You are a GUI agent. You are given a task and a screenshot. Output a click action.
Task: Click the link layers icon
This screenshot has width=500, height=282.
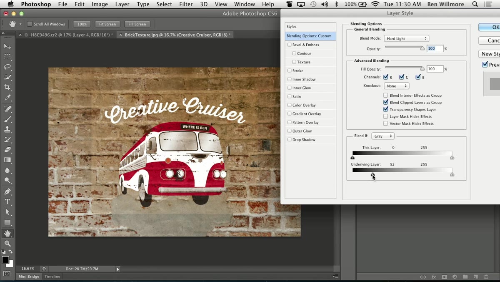point(423,277)
